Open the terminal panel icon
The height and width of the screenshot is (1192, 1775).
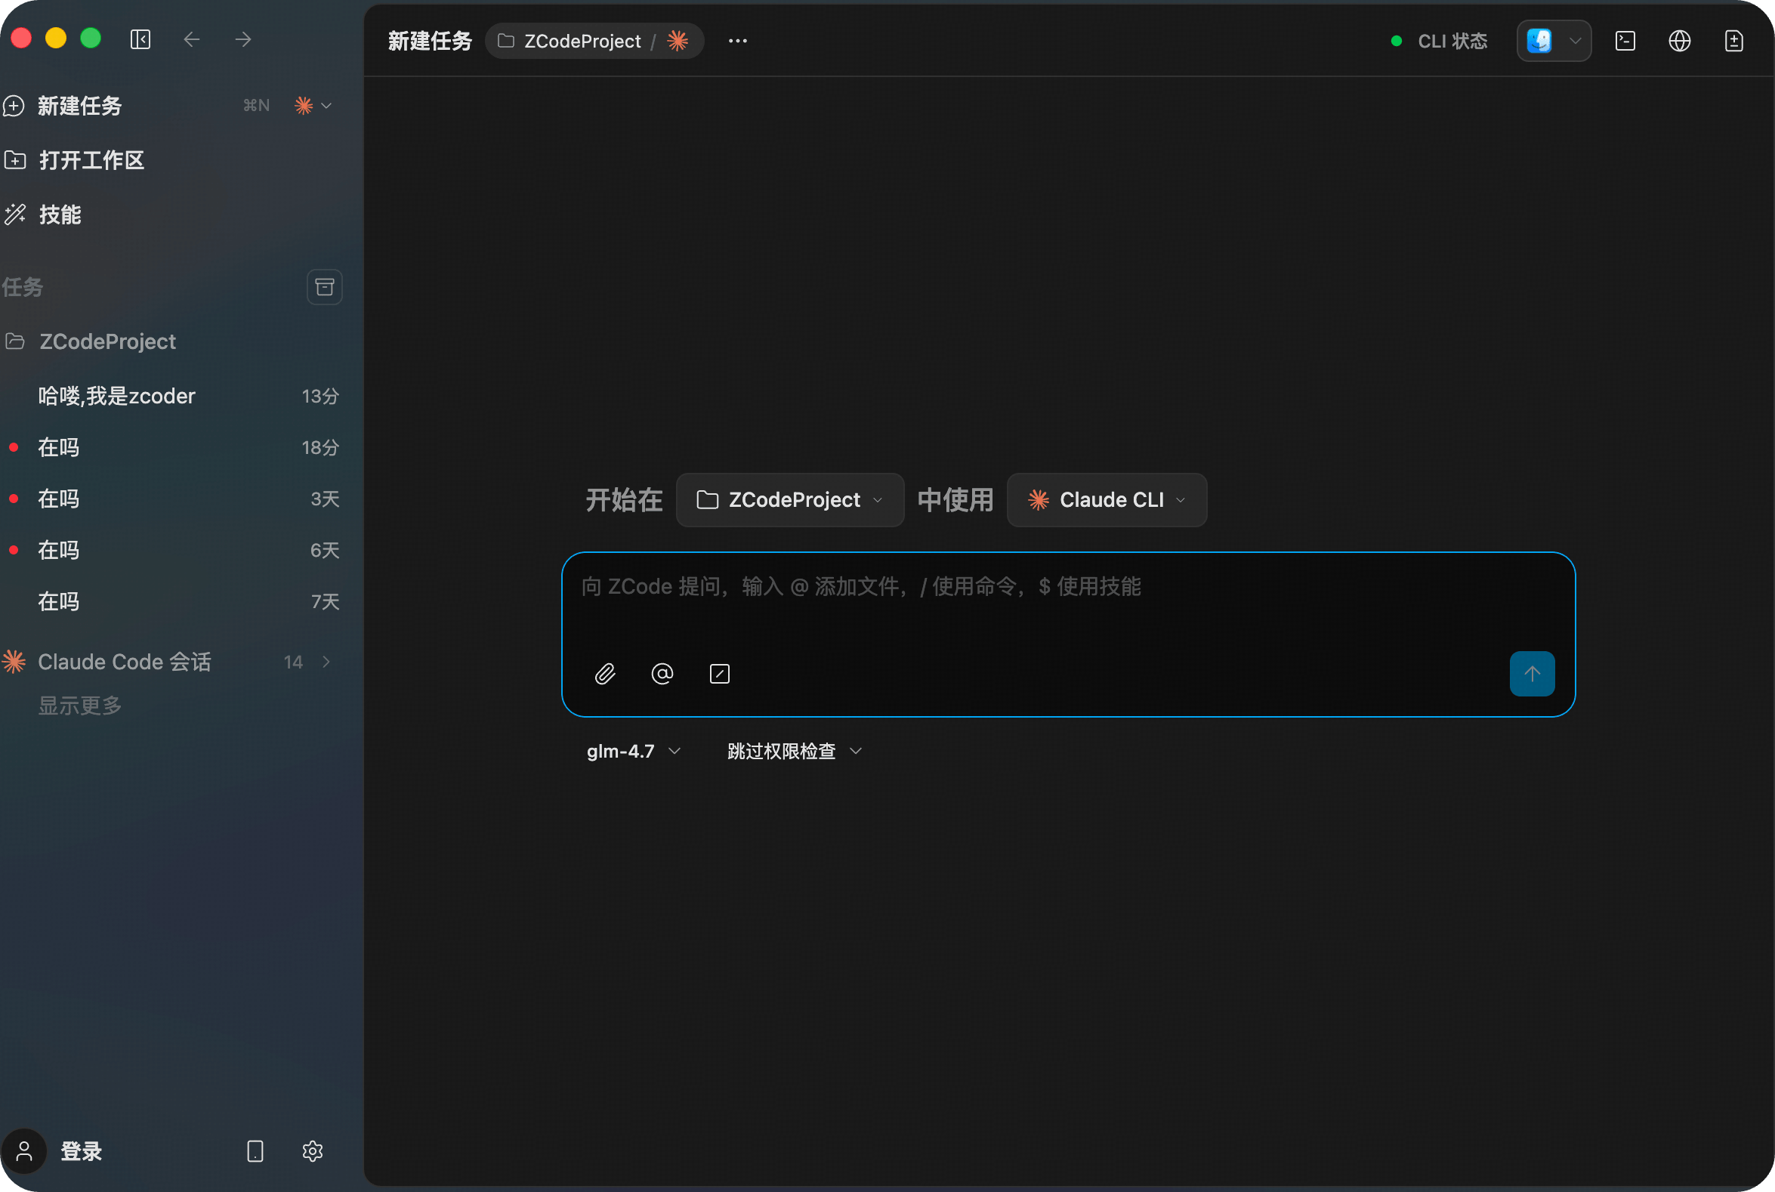pos(1625,41)
